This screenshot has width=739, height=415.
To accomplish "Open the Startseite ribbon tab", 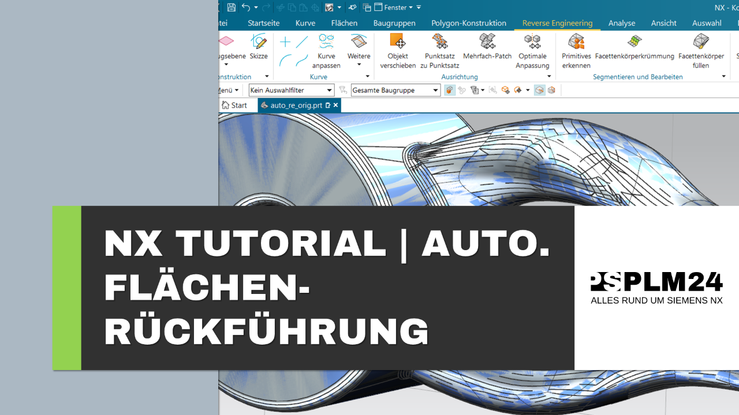I will pos(263,23).
